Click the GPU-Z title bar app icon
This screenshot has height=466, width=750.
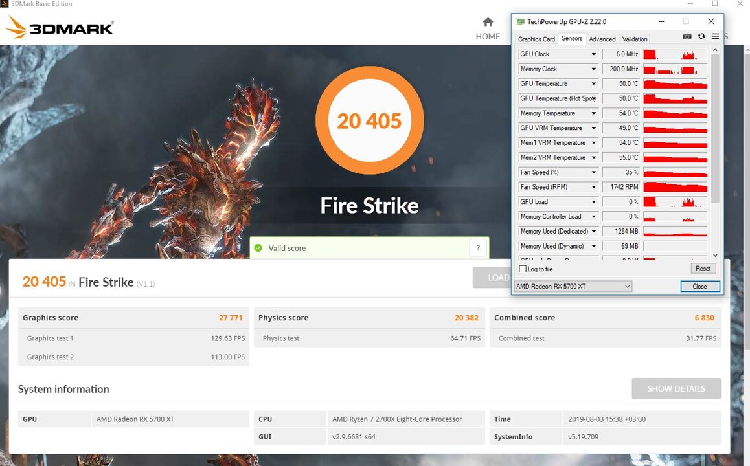coord(520,21)
